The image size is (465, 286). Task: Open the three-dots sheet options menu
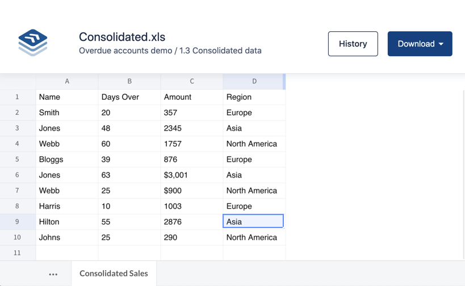pyautogui.click(x=53, y=274)
